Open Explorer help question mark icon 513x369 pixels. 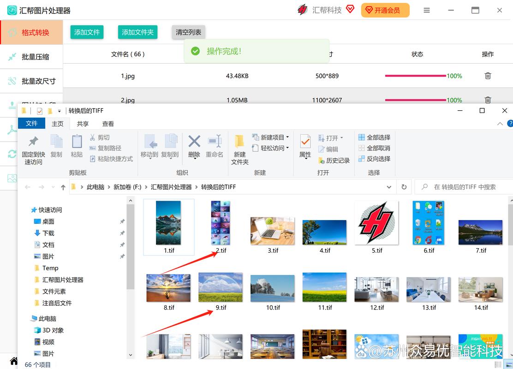point(510,124)
